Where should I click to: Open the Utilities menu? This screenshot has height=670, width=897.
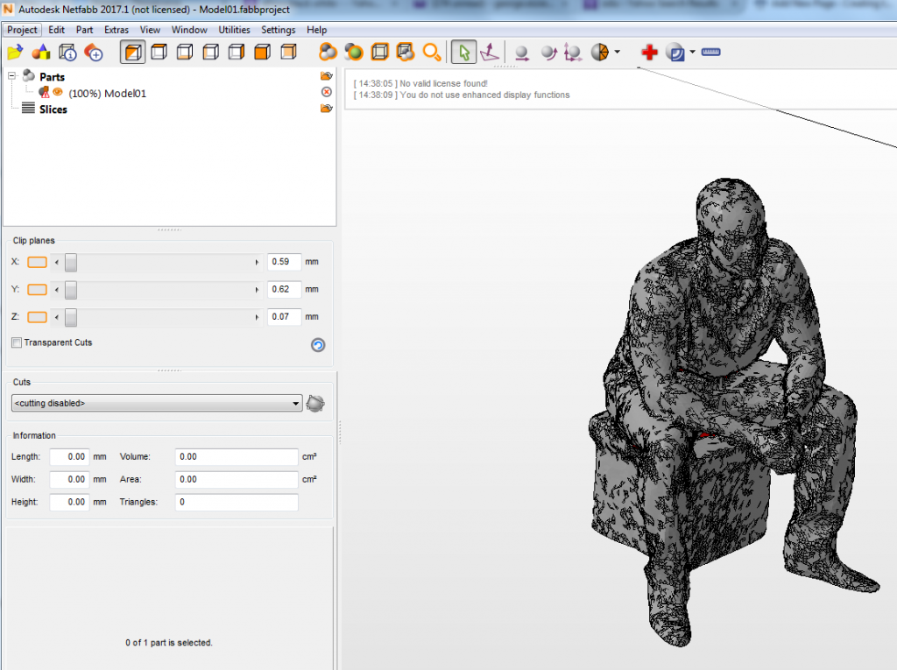[x=234, y=30]
